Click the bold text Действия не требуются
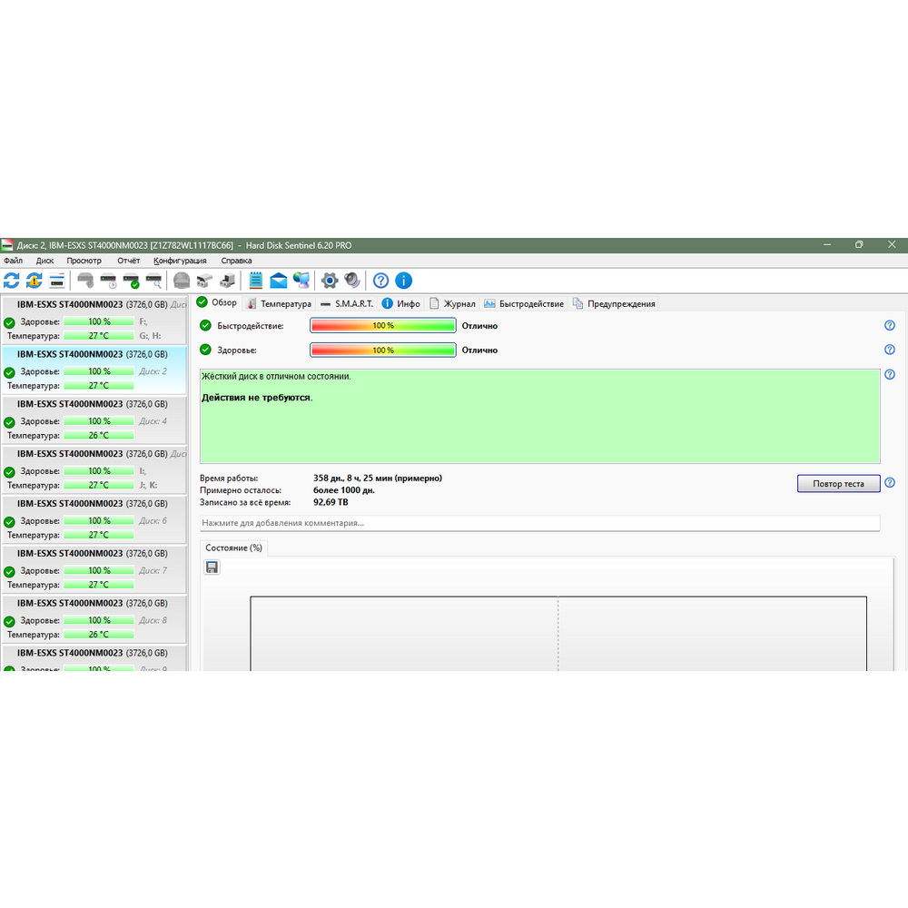Viewport: 908px width, 908px height. [257, 398]
